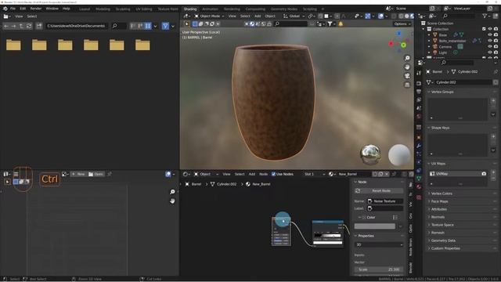Expand the Face Maps panel

coord(439,201)
